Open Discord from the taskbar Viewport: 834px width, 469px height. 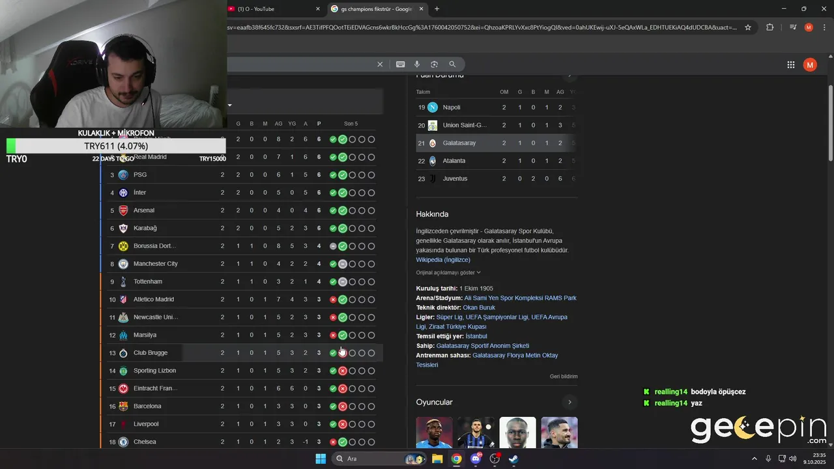476,459
